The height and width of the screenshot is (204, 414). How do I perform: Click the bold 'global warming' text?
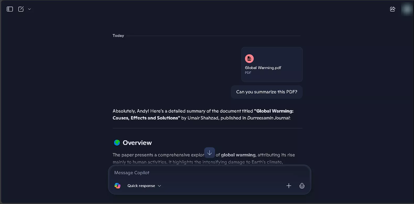238,155
